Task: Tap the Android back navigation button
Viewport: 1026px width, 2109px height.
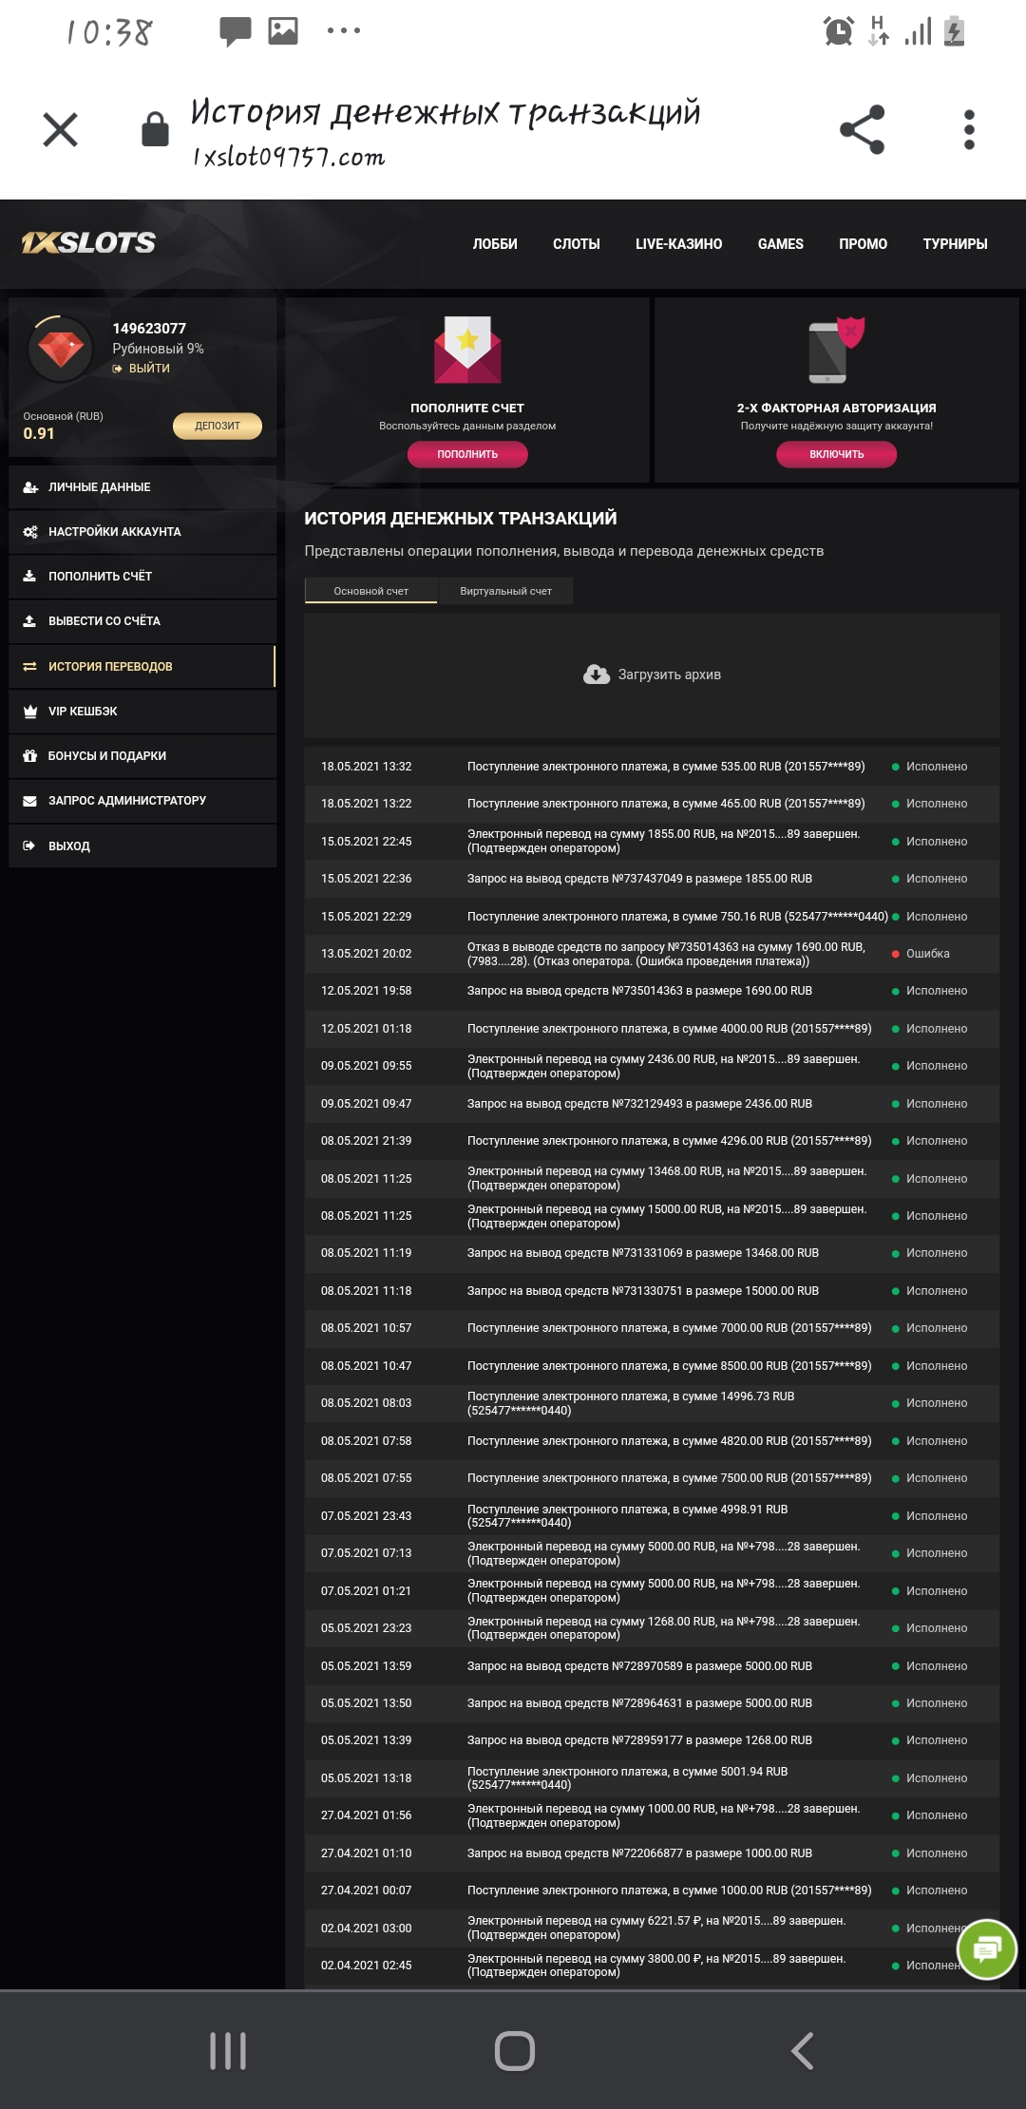Action: (803, 2050)
